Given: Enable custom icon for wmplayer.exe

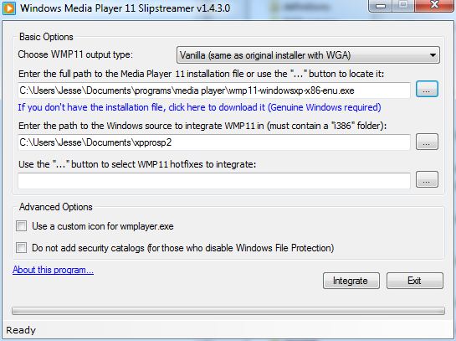Looking at the screenshot, I should pos(21,225).
